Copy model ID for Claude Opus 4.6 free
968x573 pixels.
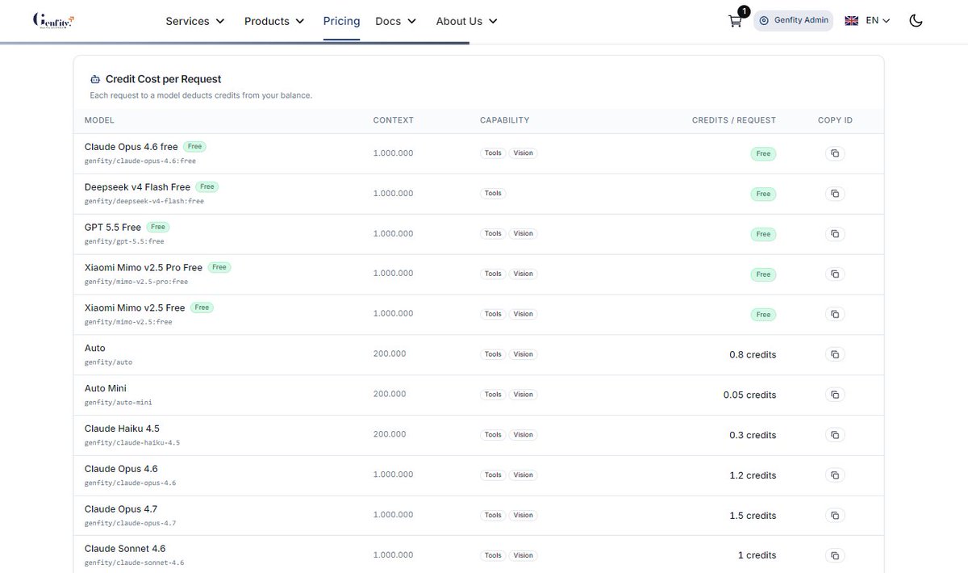pyautogui.click(x=835, y=153)
